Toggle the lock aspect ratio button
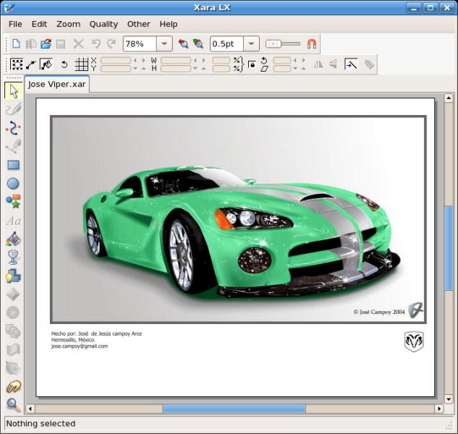This screenshot has width=458, height=434. (252, 64)
